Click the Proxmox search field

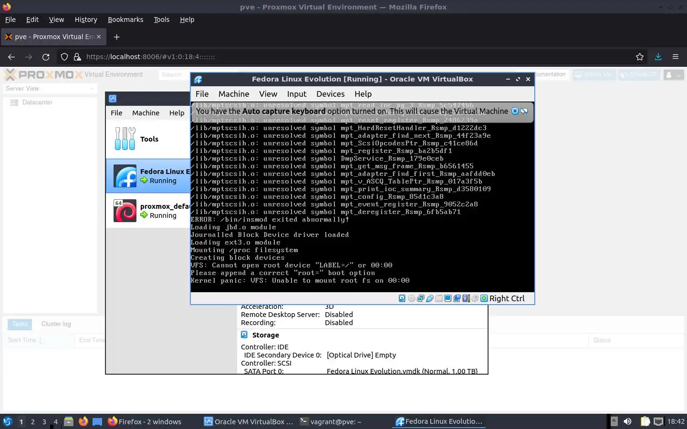pyautogui.click(x=174, y=75)
